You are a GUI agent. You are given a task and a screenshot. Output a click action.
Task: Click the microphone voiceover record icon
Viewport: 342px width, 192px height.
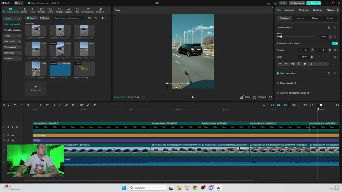point(263,105)
